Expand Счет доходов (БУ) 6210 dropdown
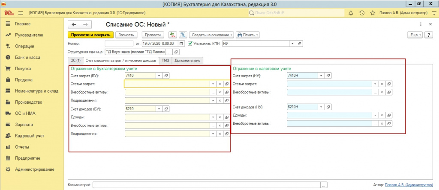 coord(159,109)
